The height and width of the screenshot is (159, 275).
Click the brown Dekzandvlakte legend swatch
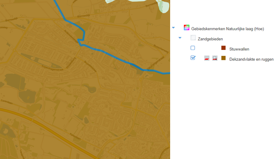click(x=224, y=58)
